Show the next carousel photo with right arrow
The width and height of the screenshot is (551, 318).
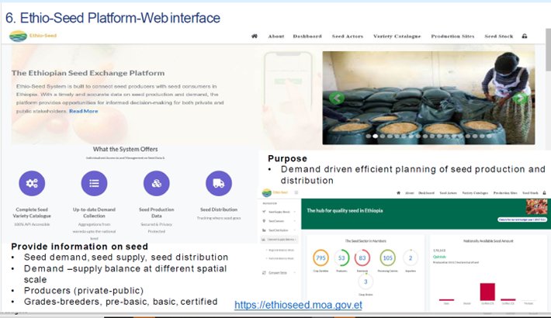click(x=520, y=98)
